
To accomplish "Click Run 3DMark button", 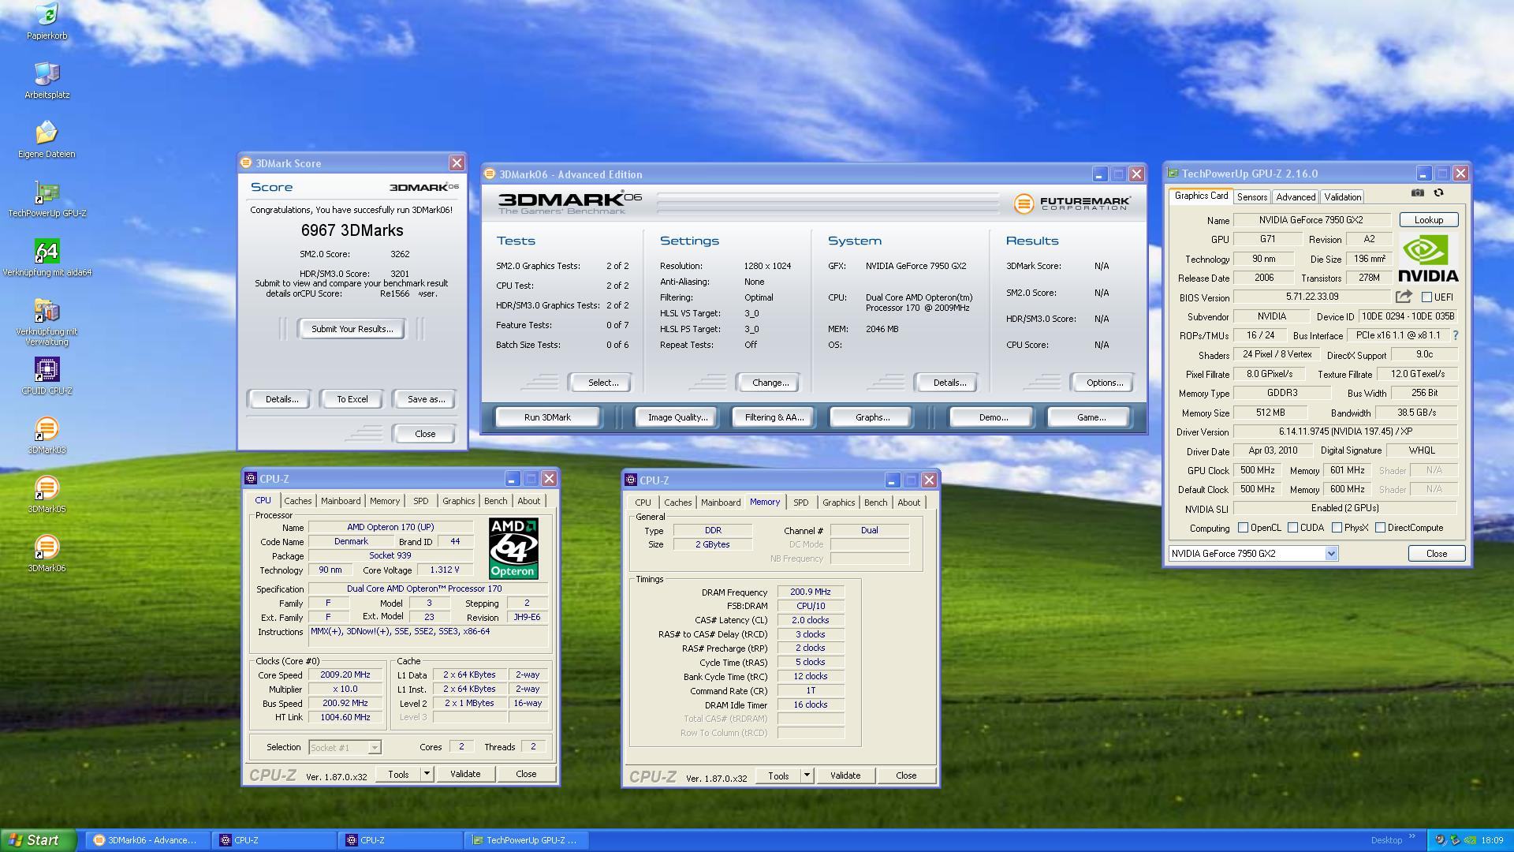I will tap(547, 417).
